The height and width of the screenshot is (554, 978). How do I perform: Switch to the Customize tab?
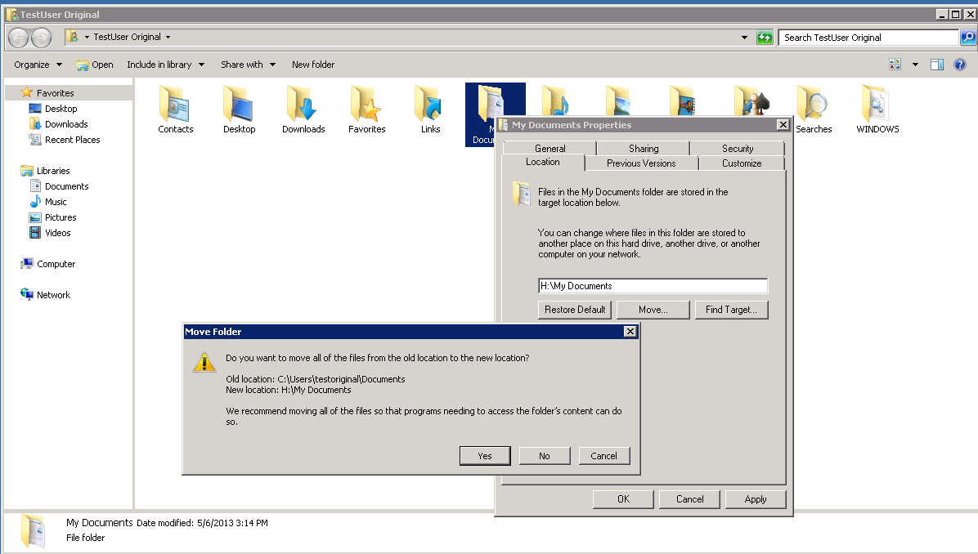coord(742,163)
